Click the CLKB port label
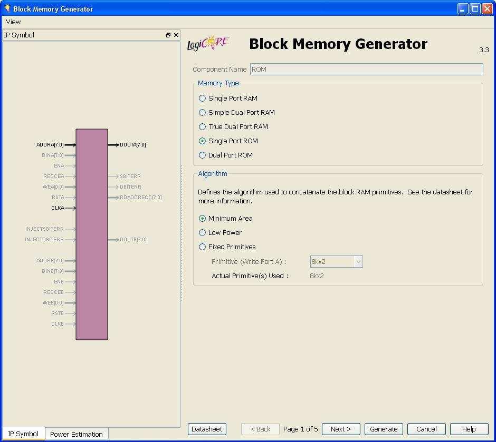Viewport: 496px width, 442px height. 58,323
